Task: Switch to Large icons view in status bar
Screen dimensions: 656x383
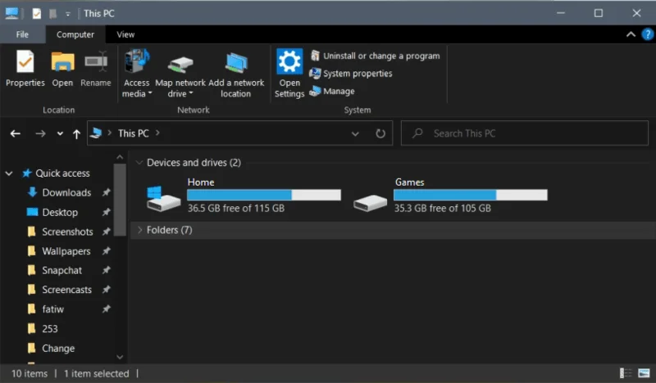Action: (x=644, y=373)
